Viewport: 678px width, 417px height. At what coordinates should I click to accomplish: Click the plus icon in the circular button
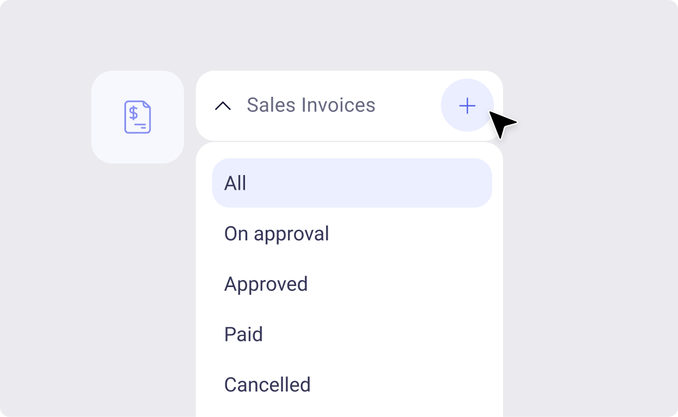click(x=467, y=105)
